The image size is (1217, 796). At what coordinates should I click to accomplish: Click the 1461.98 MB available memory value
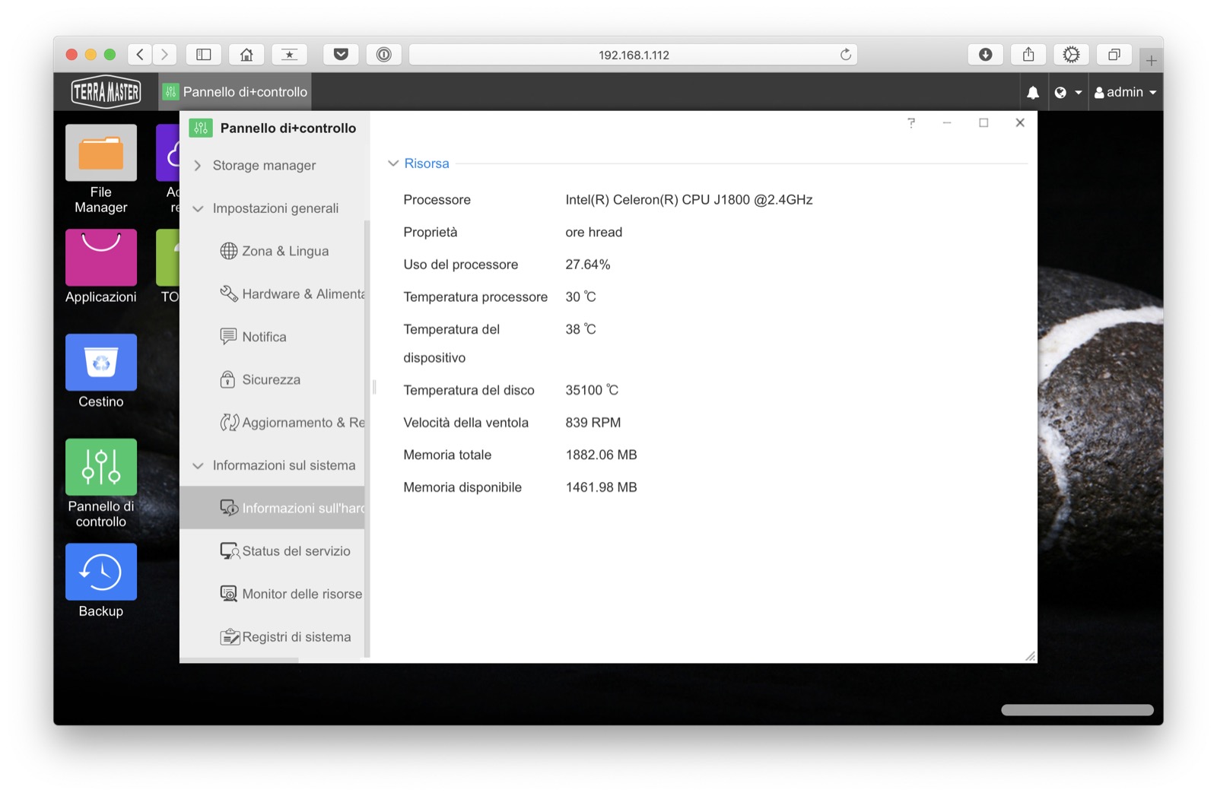pyautogui.click(x=601, y=487)
